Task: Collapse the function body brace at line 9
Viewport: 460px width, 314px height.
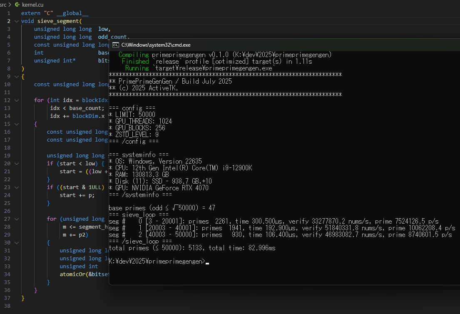Action: [16, 77]
